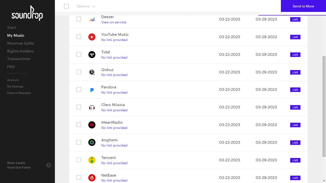Click the Deezer service logo icon
326x183 pixels.
coord(92,20)
